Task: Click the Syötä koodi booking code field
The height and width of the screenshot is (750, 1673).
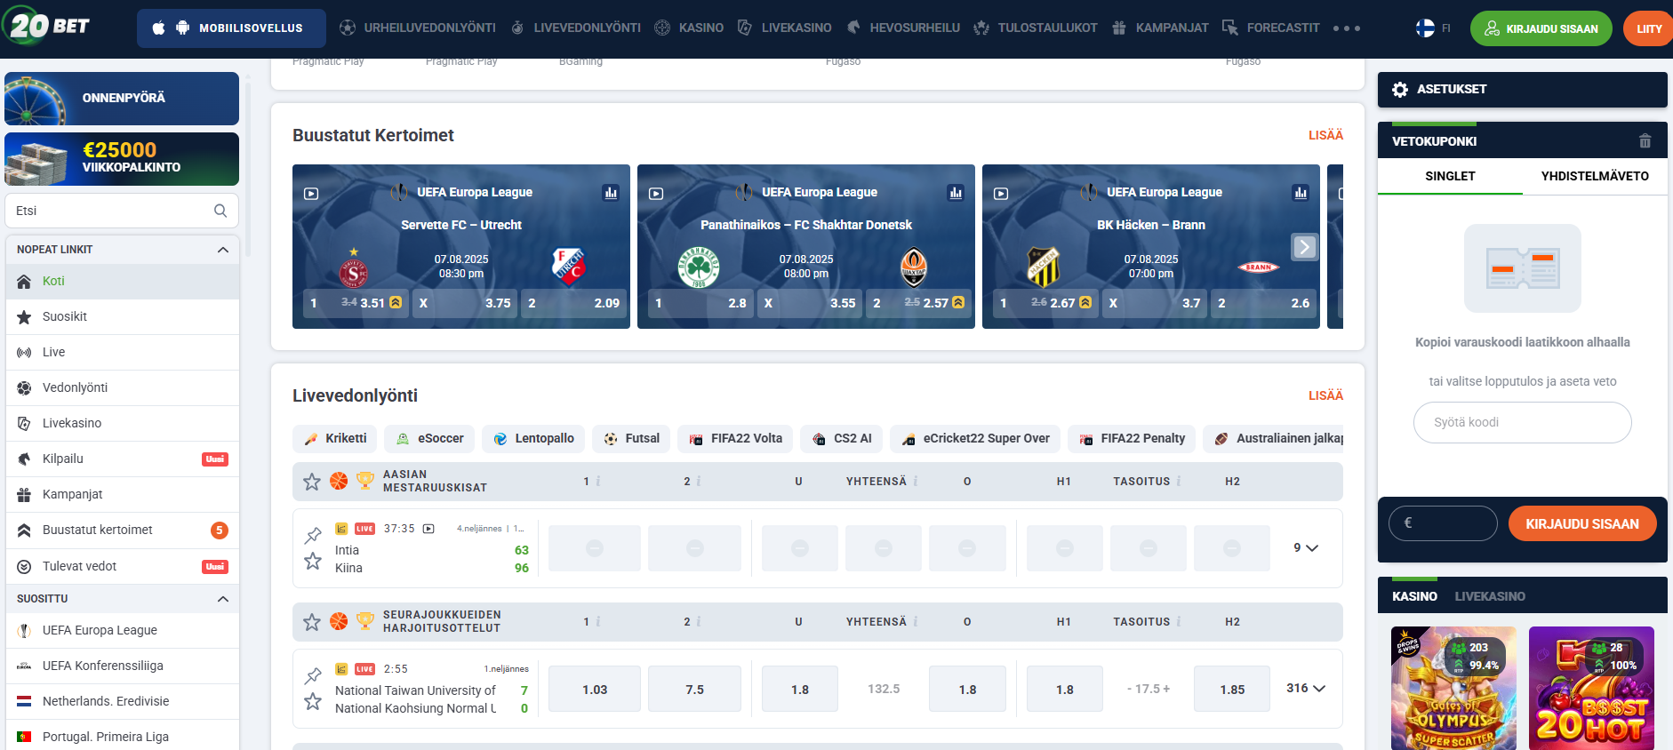Action: pyautogui.click(x=1522, y=423)
